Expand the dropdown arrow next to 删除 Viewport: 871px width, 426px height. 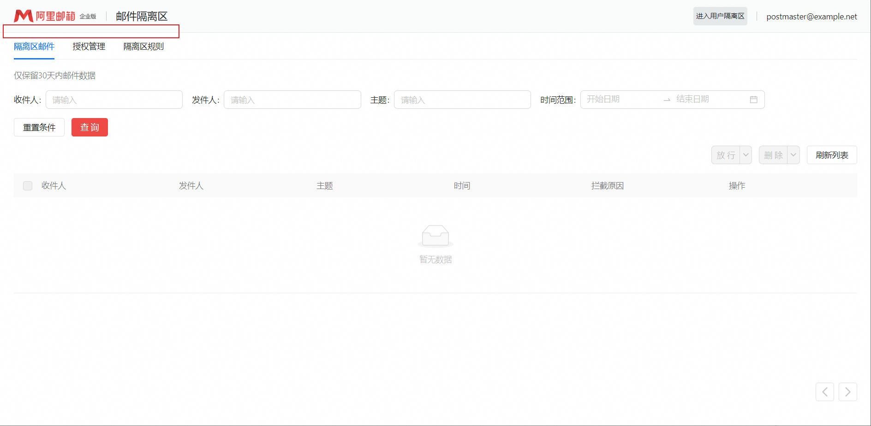[793, 155]
